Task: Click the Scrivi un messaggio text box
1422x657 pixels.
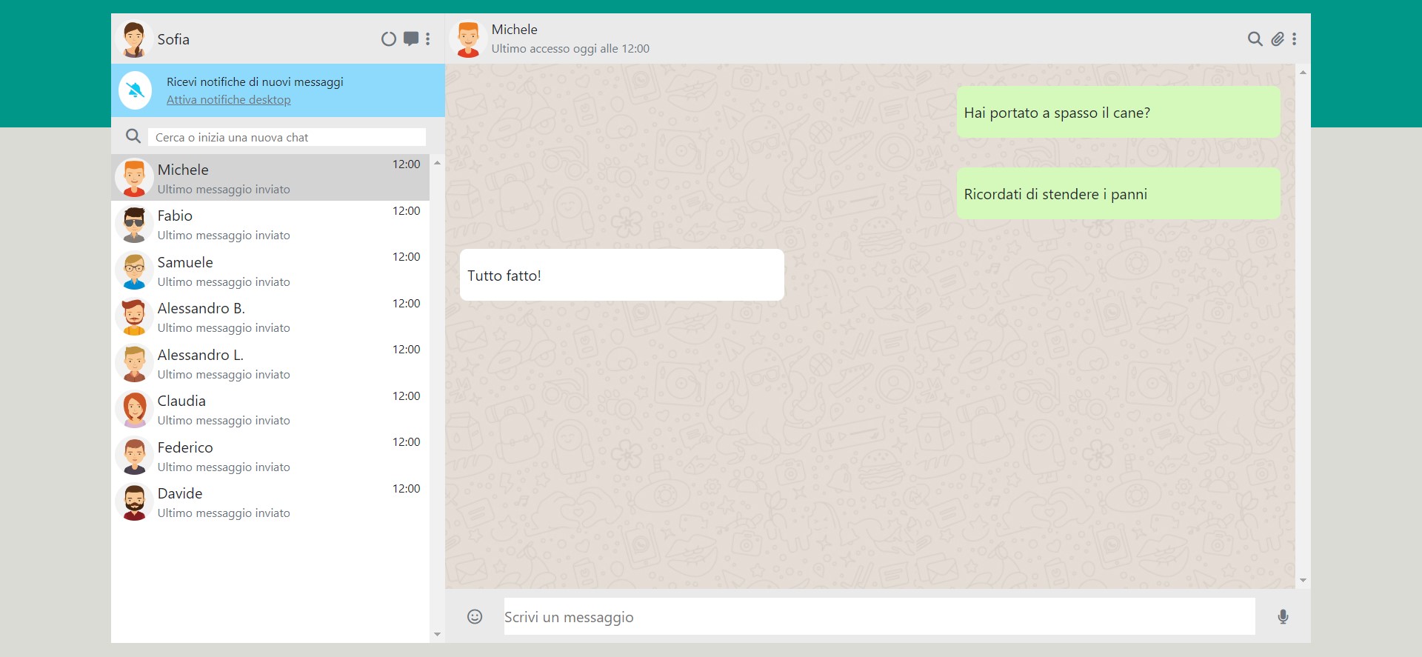Action: [x=878, y=616]
